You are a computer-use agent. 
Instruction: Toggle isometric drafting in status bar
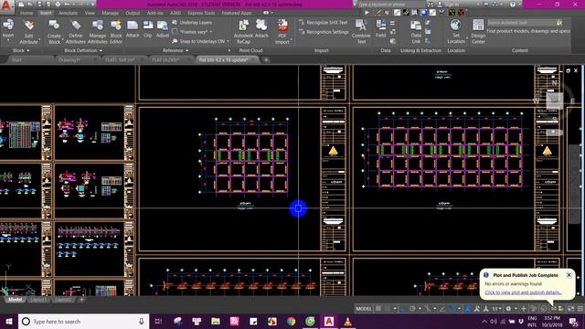tap(428, 309)
